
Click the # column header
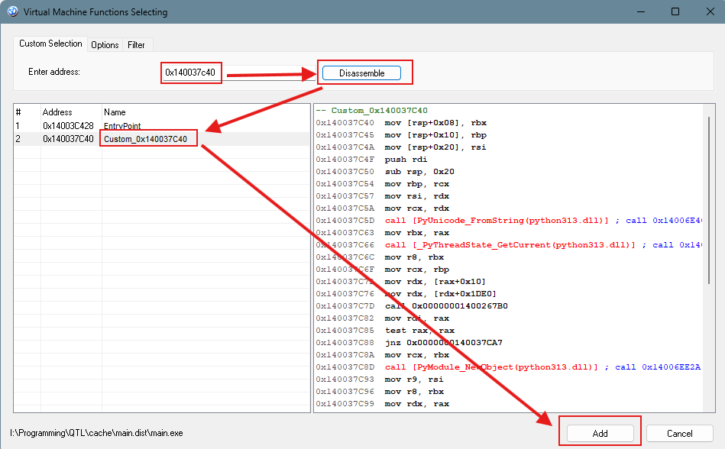click(x=18, y=112)
